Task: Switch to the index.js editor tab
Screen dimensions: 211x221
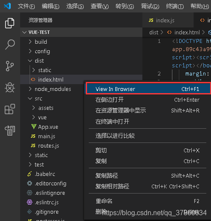Action: [168, 20]
